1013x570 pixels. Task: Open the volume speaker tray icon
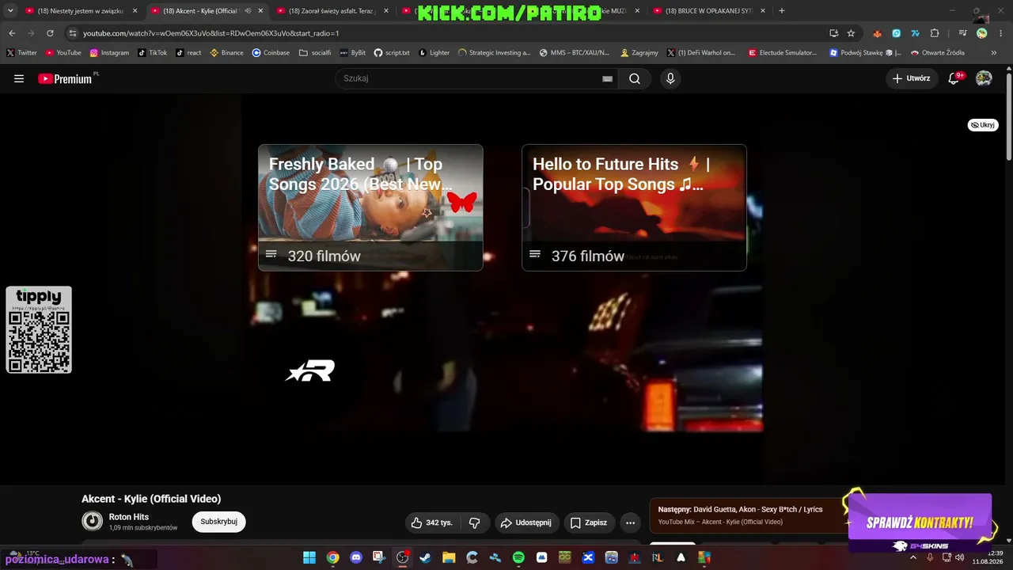(x=960, y=558)
